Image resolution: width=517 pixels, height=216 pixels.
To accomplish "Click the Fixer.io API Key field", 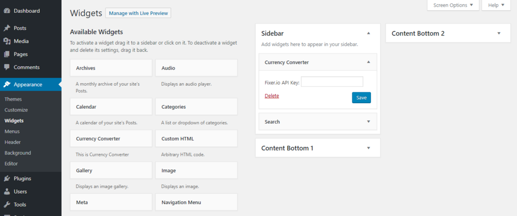I will pos(332,82).
